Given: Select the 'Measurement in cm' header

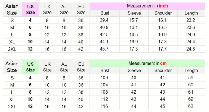Looking at the screenshot, I should point(147,63).
